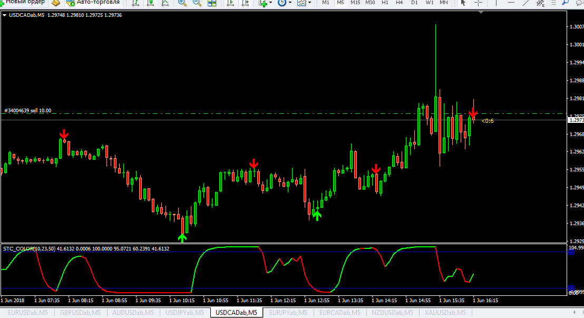The image size is (584, 318).
Task: Switch timeframe to M15
Action: (x=355, y=3)
